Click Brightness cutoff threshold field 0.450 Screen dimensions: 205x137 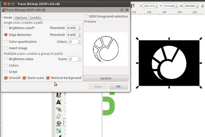click(72, 28)
